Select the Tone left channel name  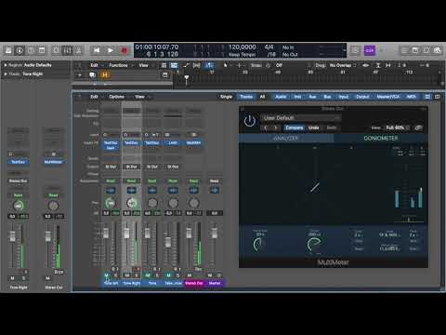pyautogui.click(x=111, y=283)
